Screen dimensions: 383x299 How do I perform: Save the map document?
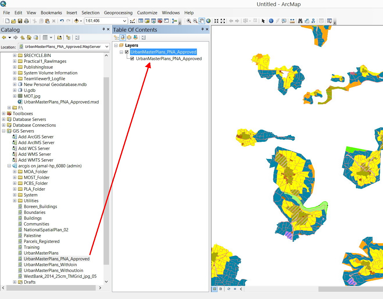point(20,21)
